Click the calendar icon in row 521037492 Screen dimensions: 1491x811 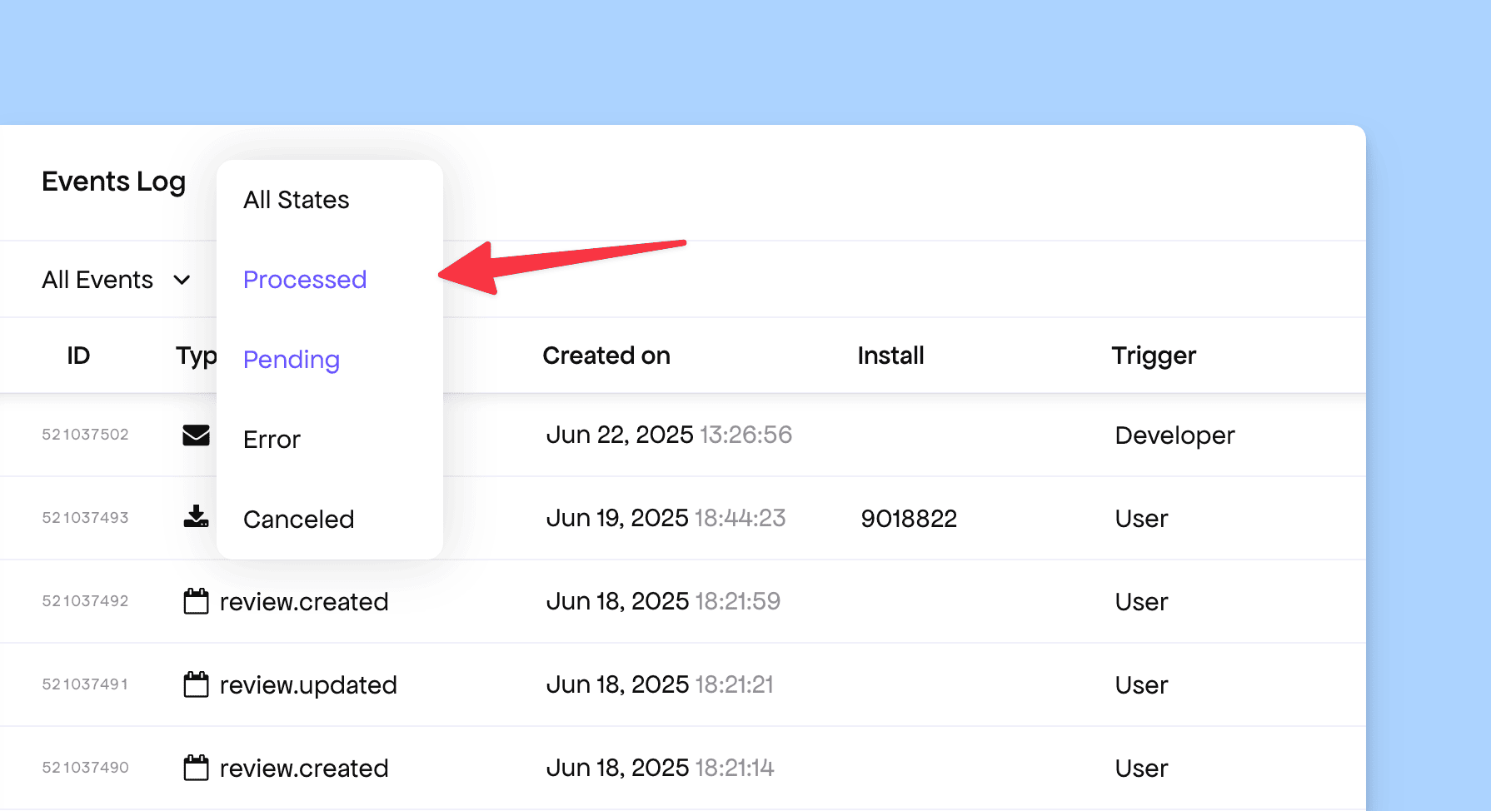[x=196, y=601]
